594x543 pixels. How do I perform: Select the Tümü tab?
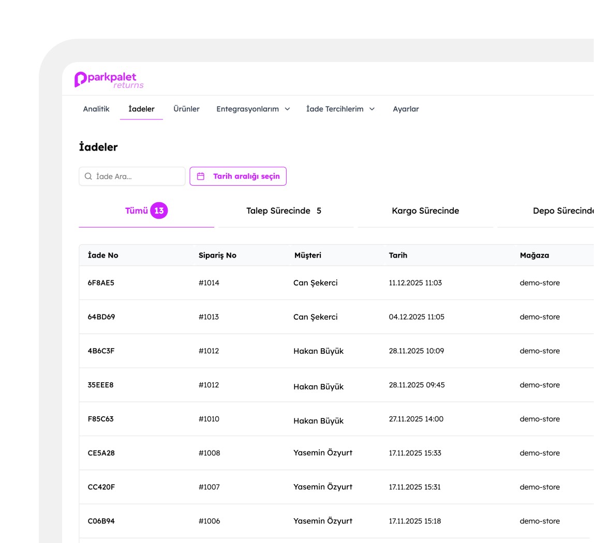click(146, 210)
